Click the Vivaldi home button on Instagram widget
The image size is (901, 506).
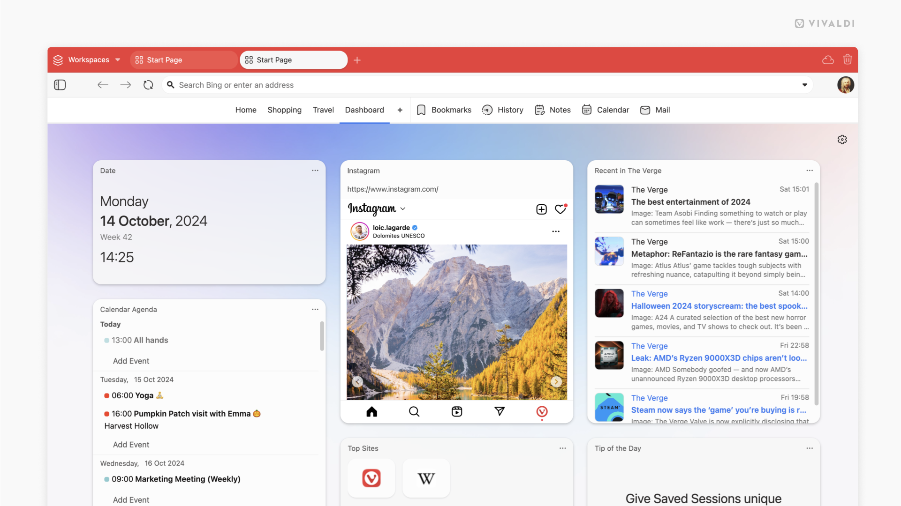(x=541, y=411)
